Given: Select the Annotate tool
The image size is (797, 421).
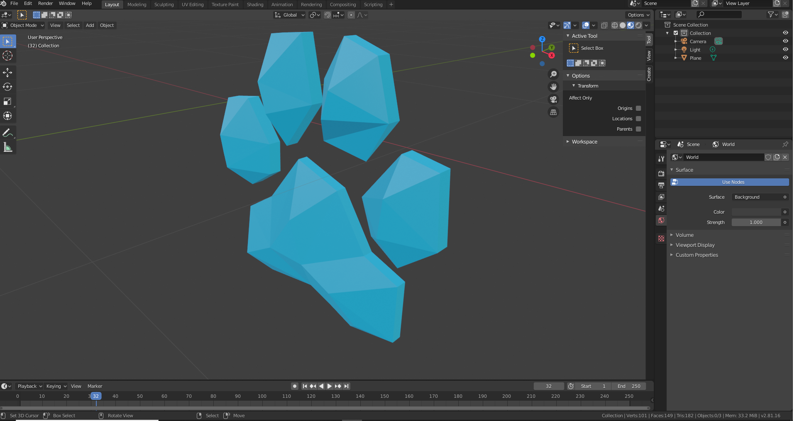Looking at the screenshot, I should pyautogui.click(x=7, y=132).
